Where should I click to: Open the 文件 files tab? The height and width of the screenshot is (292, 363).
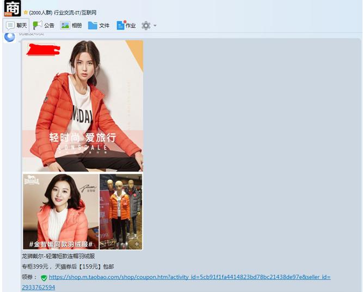click(x=99, y=26)
